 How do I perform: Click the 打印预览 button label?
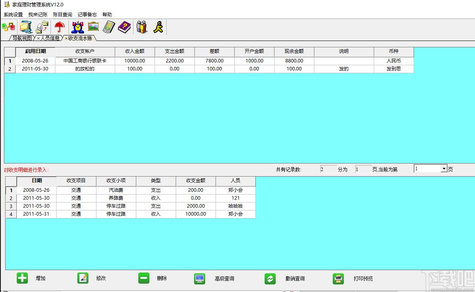point(363,278)
